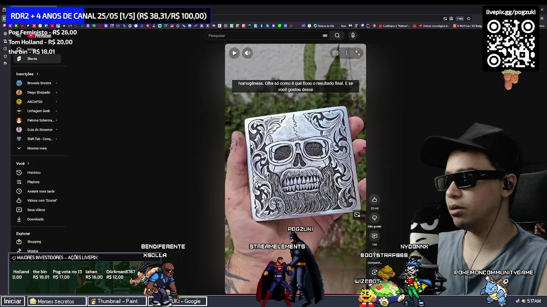Open bookmark Ordem cronológica
Screen dimensions: 547x307
click(434, 26)
